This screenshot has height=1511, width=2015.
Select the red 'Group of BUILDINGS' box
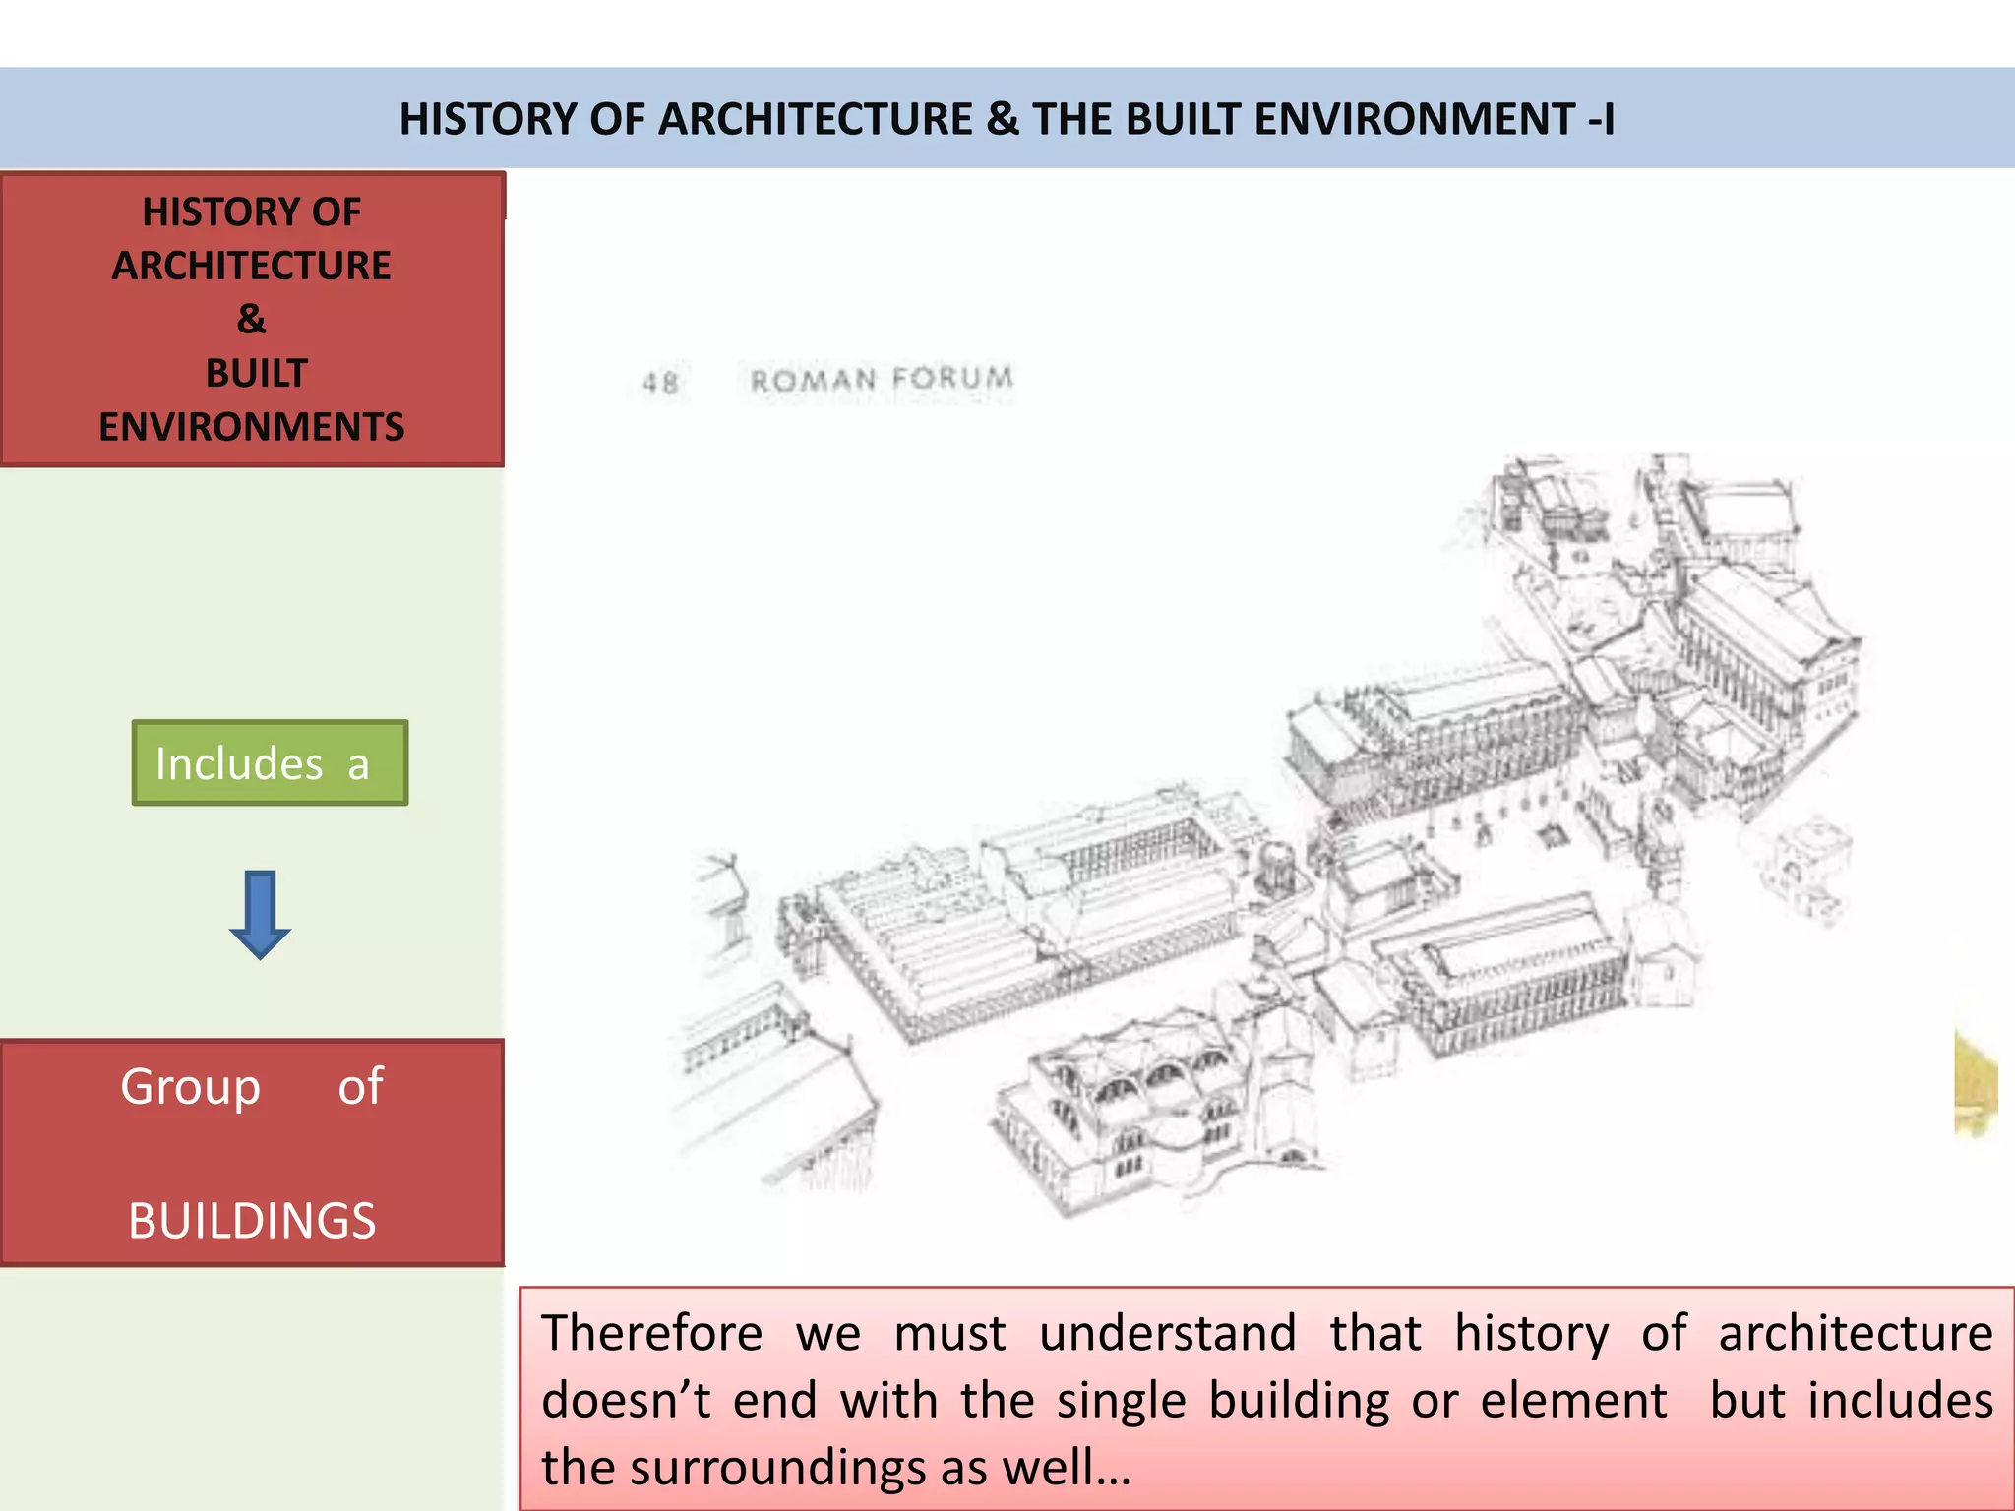coord(253,1152)
